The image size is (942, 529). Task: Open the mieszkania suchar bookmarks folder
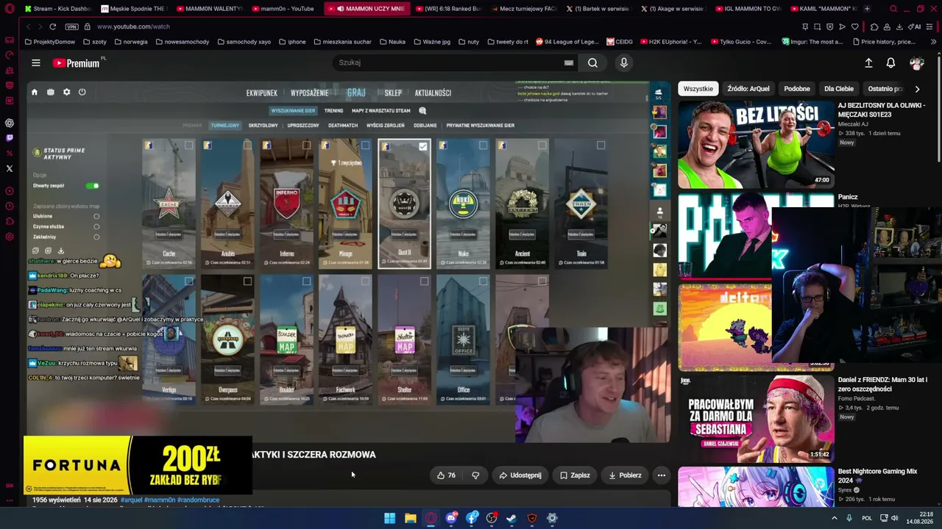click(343, 42)
